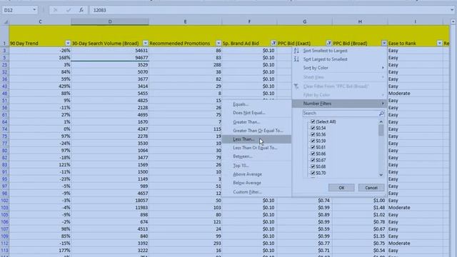
Task: Select the Top 10... filter option
Action: (256, 166)
